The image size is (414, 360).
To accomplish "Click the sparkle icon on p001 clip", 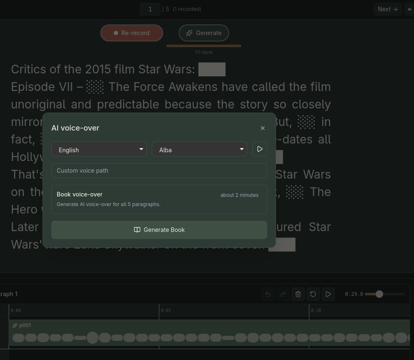I will (15, 325).
